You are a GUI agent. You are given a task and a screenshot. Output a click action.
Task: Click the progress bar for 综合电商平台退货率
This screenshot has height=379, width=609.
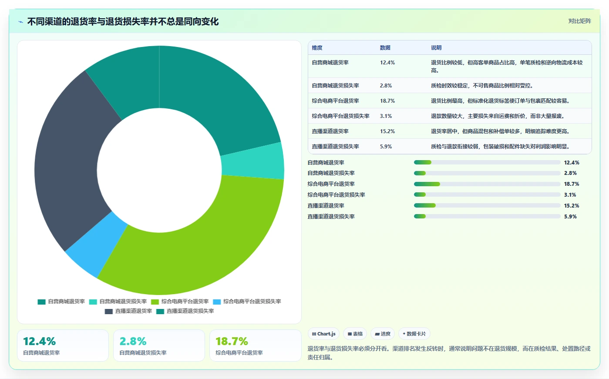click(x=487, y=184)
